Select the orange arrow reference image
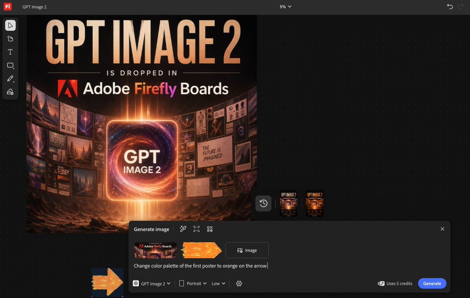 pos(201,250)
